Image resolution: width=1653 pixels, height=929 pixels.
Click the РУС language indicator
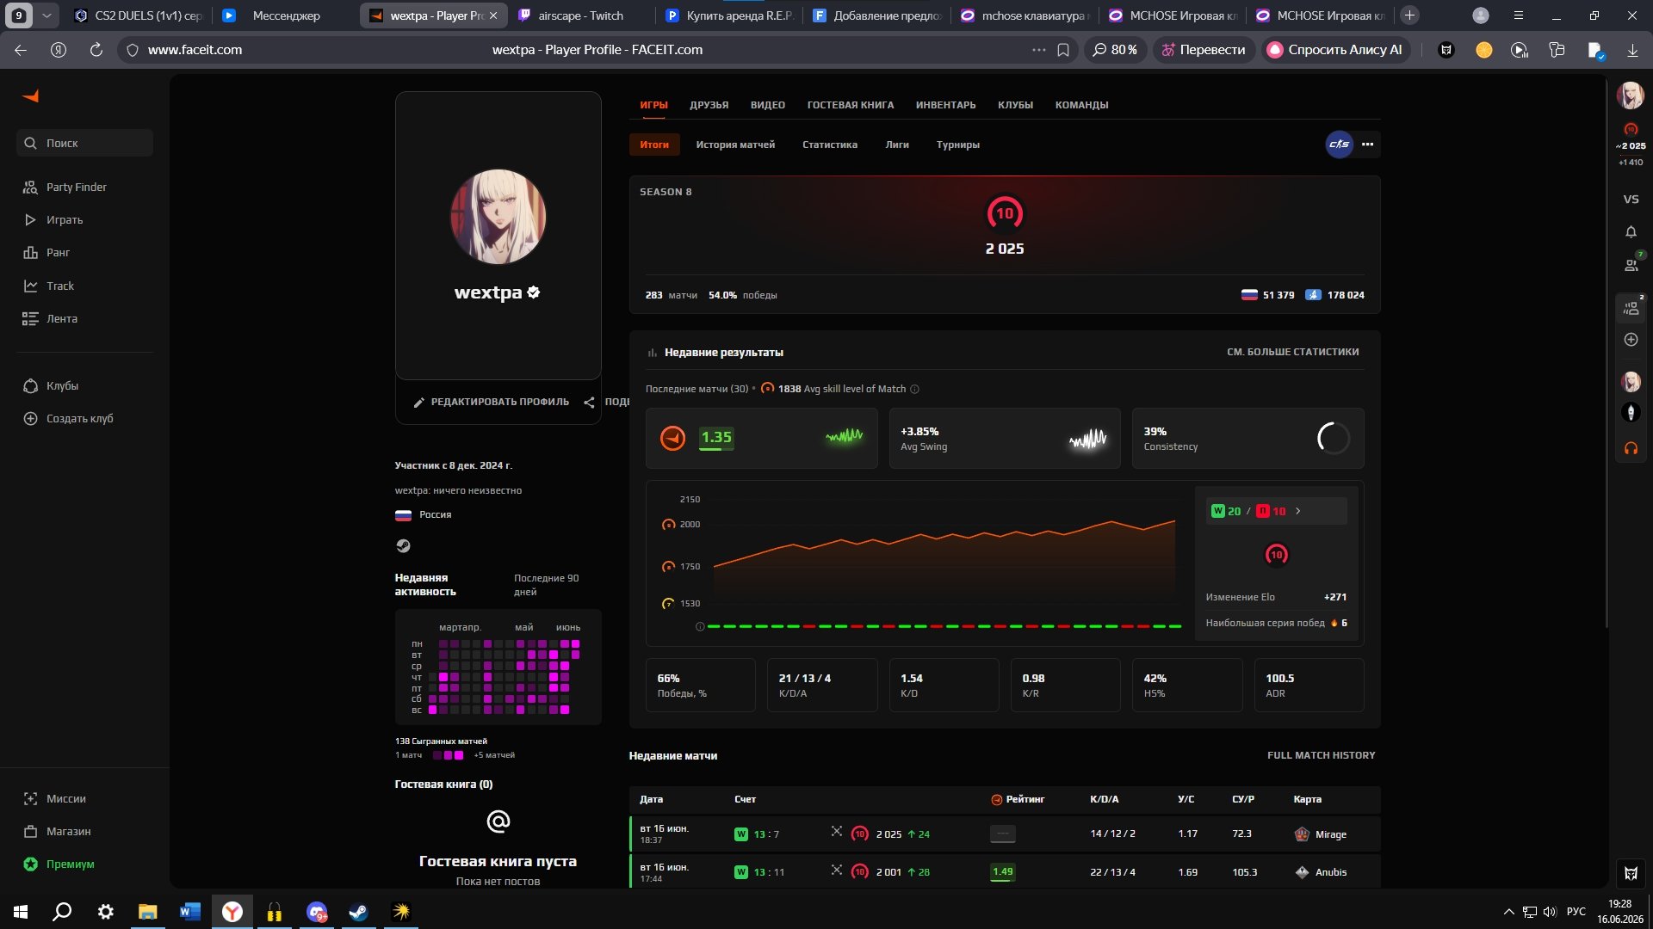1576,912
